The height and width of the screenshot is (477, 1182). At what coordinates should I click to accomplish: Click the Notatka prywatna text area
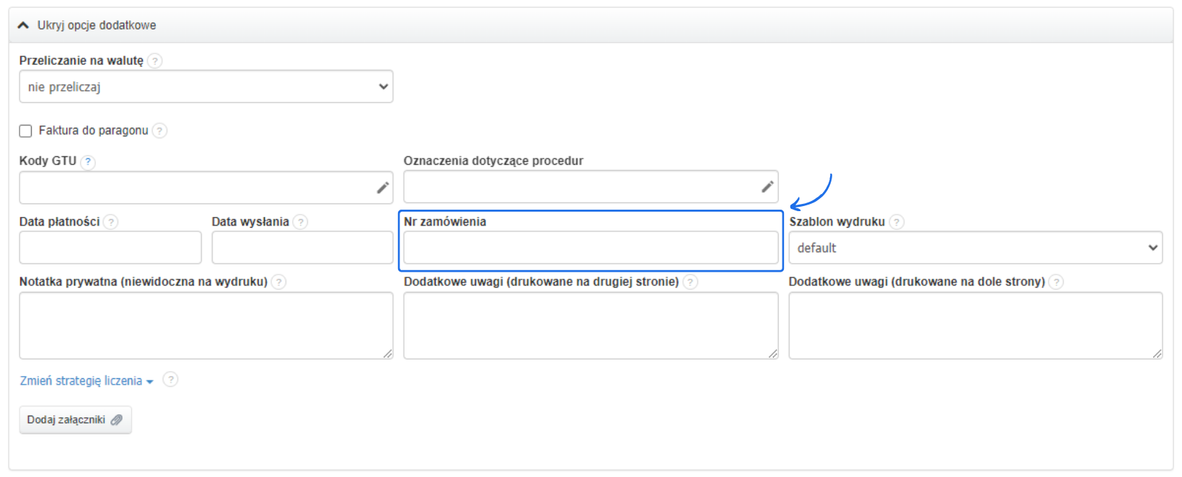point(206,325)
